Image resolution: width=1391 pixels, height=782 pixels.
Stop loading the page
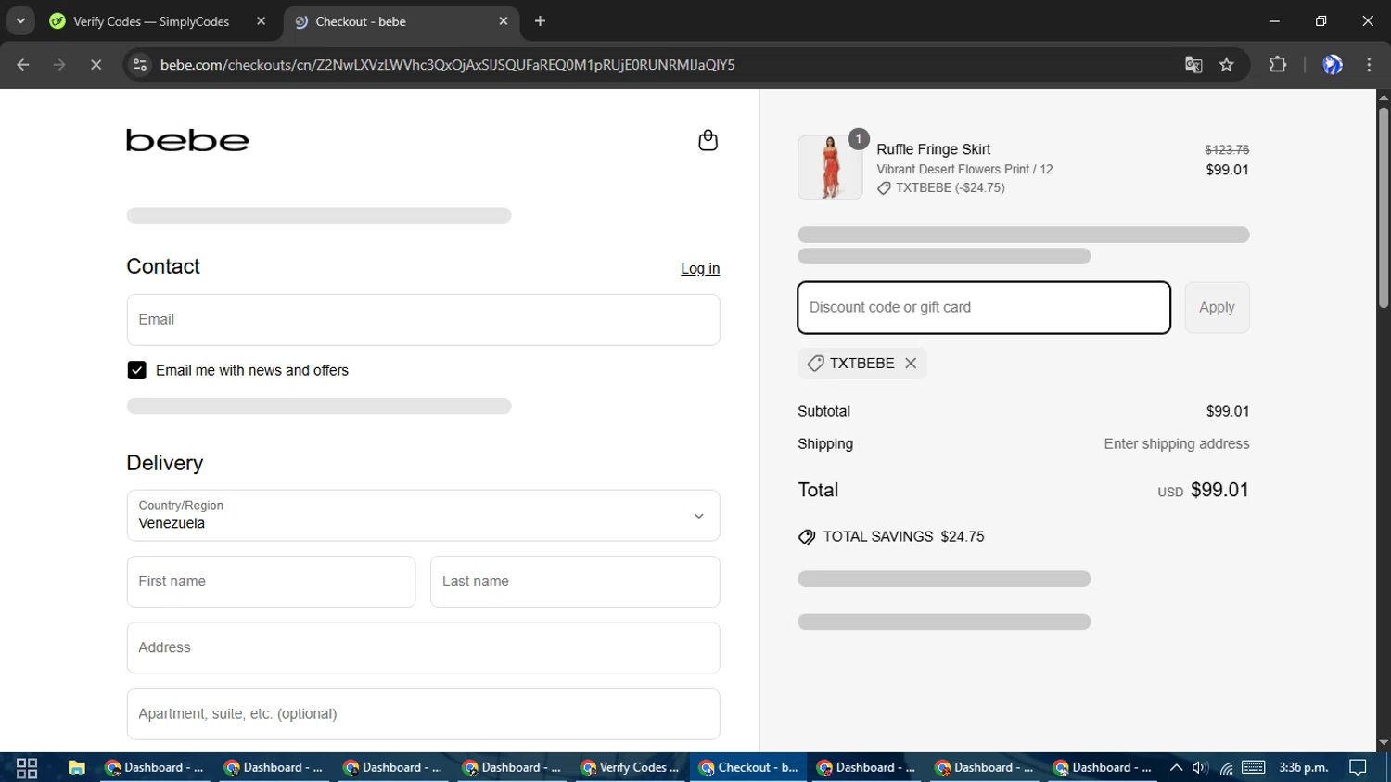click(x=96, y=65)
